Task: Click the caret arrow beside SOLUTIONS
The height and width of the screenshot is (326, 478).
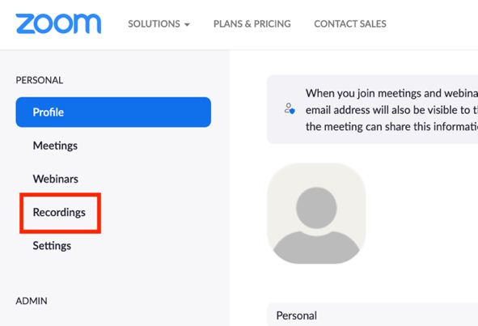Action: point(187,24)
